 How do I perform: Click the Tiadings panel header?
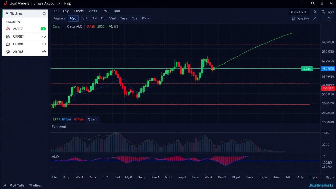[25, 14]
